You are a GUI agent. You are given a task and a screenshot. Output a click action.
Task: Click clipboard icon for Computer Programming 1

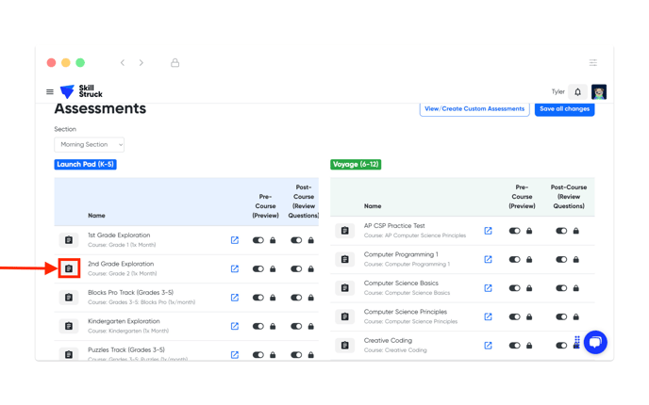(345, 260)
